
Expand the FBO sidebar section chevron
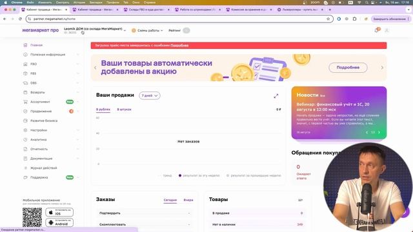pos(77,64)
